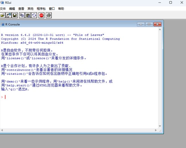Click the console vertical scrollbar up arrow
The width and height of the screenshot is (186, 148).
pos(160,29)
